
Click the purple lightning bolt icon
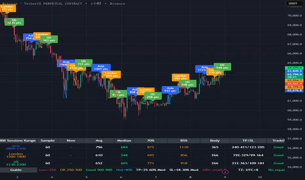[225, 172]
